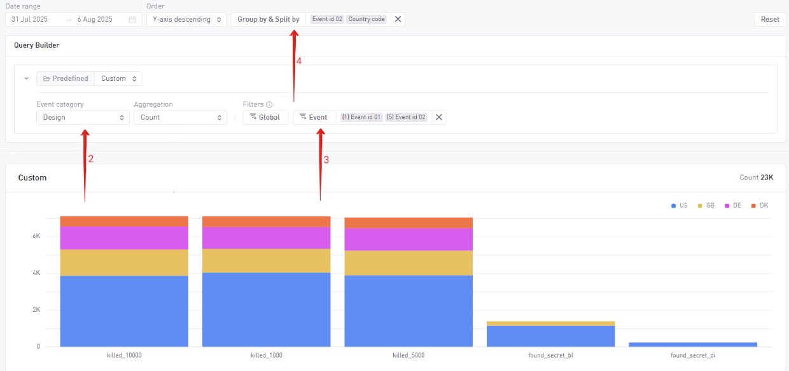Open Group by & Split by selector

269,20
